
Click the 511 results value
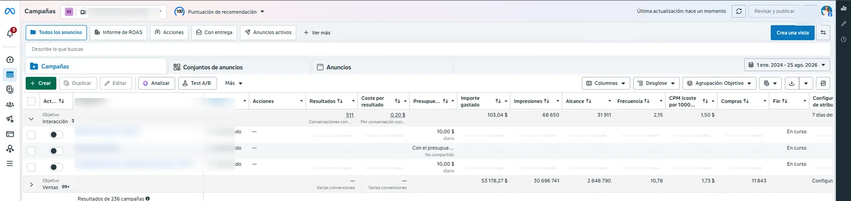[349, 115]
